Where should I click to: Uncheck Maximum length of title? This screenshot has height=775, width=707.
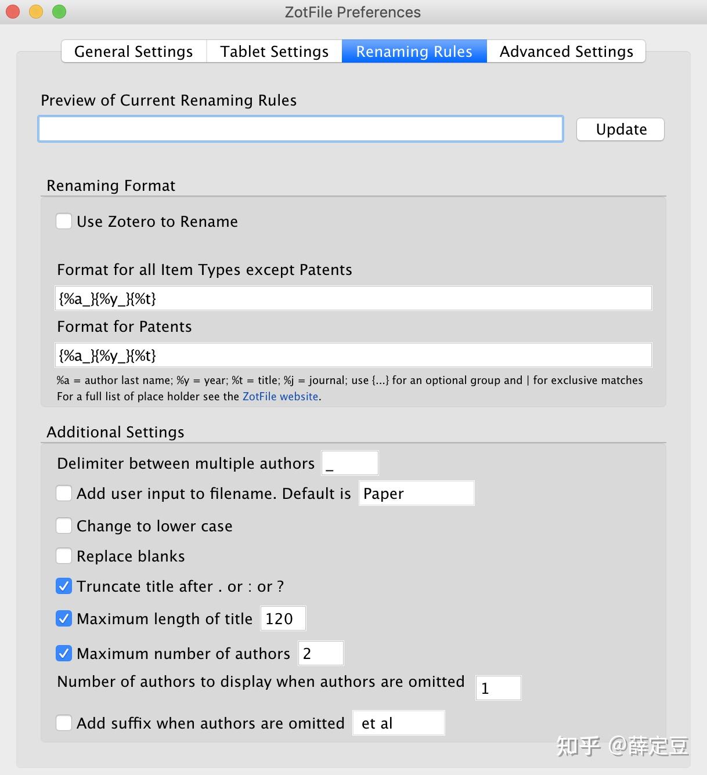64,619
